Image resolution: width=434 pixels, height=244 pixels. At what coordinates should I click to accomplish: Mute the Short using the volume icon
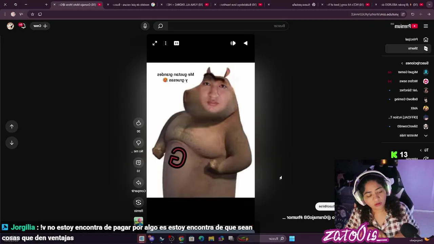click(x=233, y=43)
